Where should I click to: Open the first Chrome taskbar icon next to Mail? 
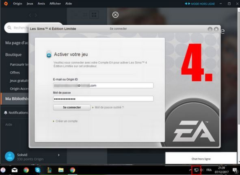point(26,170)
